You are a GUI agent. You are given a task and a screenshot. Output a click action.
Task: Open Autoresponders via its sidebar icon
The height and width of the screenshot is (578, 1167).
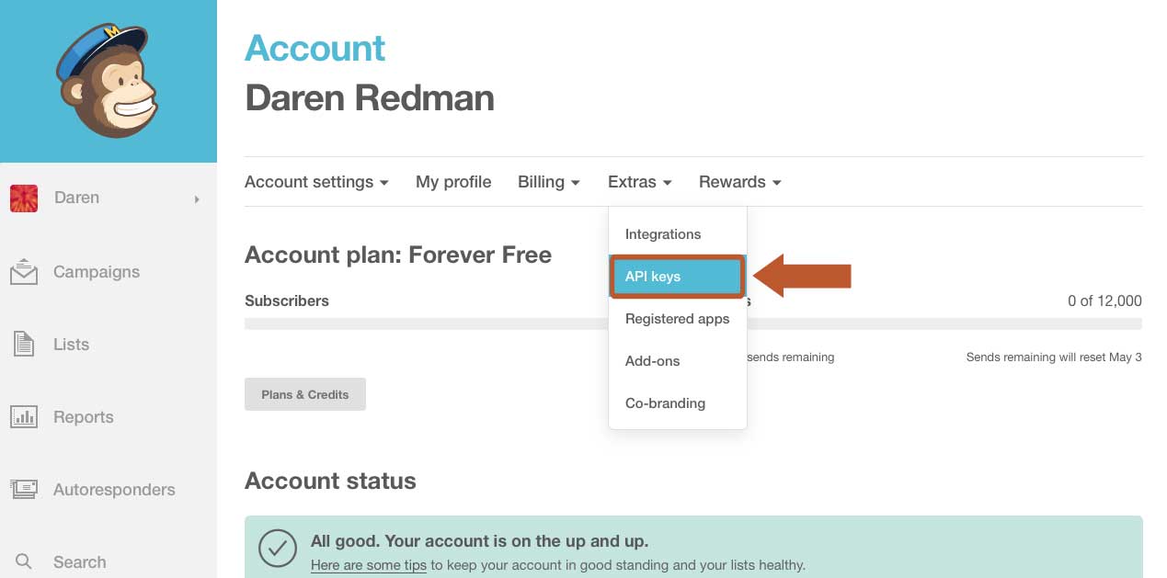(24, 490)
